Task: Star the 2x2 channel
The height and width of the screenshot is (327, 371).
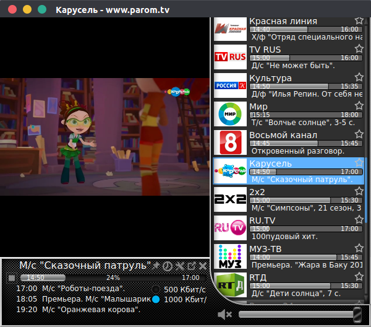Action: pos(359,191)
